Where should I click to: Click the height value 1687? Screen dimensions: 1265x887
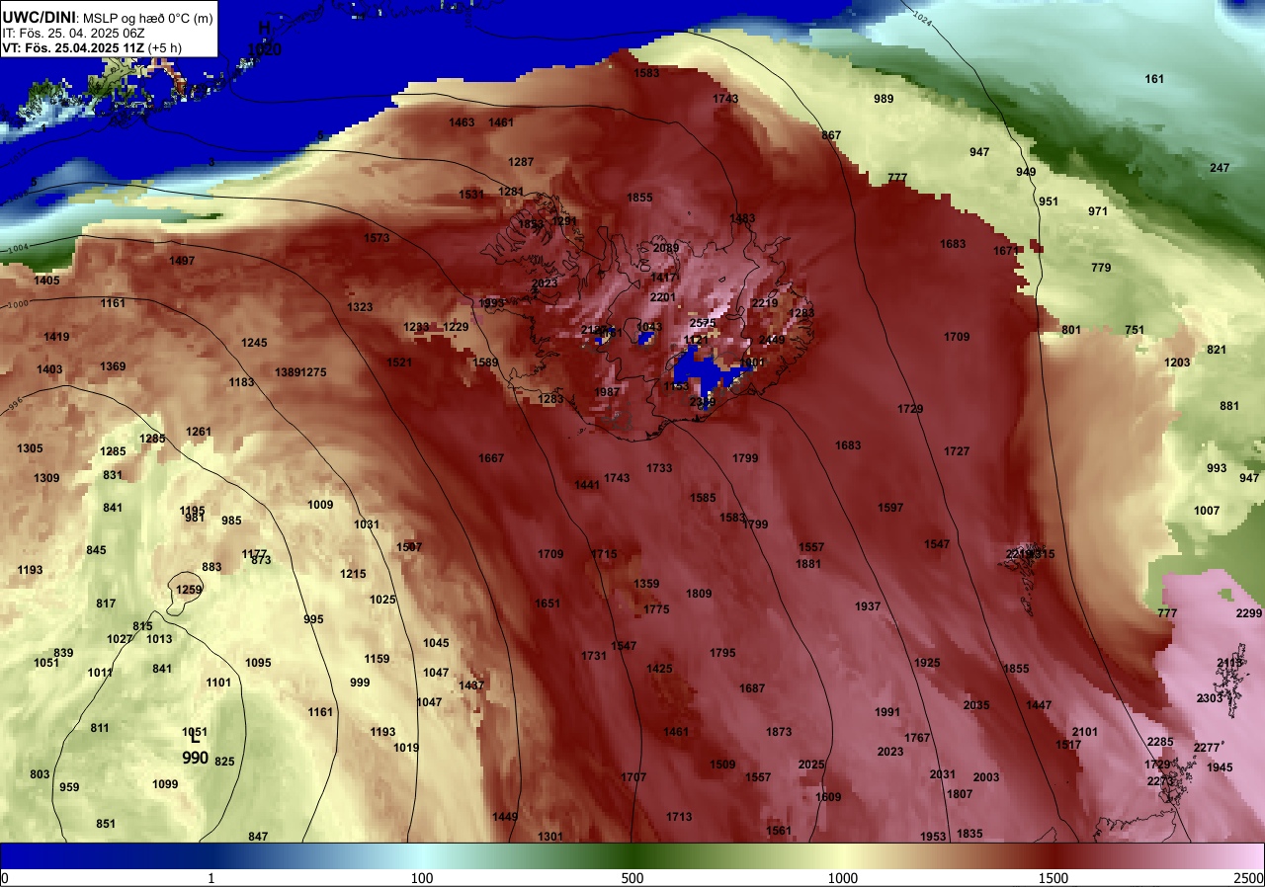(x=752, y=688)
